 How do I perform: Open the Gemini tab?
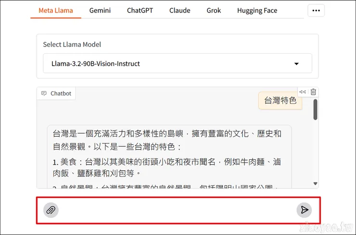100,11
